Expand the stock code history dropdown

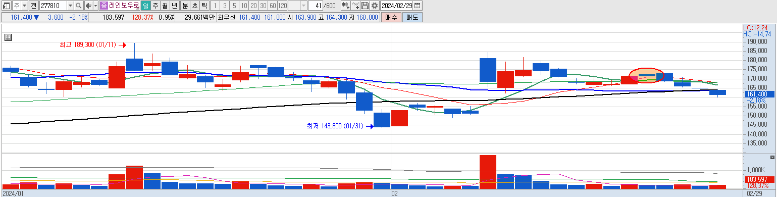70,6
